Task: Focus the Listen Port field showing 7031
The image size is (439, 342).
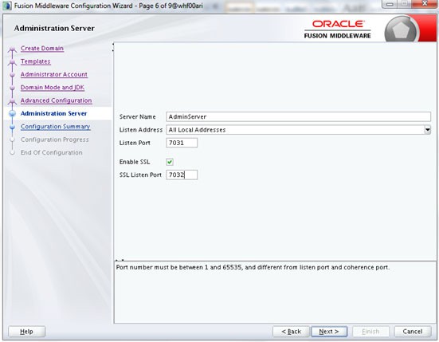Action: point(182,143)
